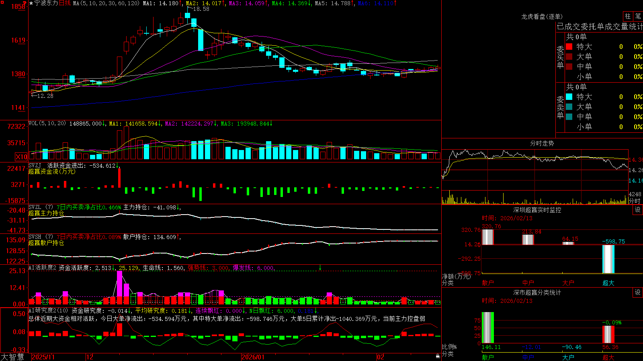Screen dimensions: 643x361
Task: Click the 委卖单 section label
Action: [x=560, y=107]
